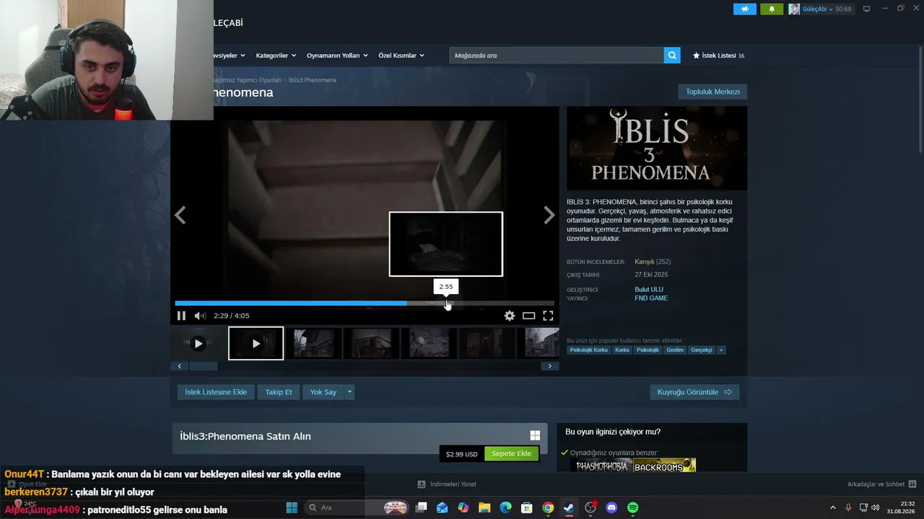
Task: Select the first trailer thumbnail
Action: click(x=199, y=343)
